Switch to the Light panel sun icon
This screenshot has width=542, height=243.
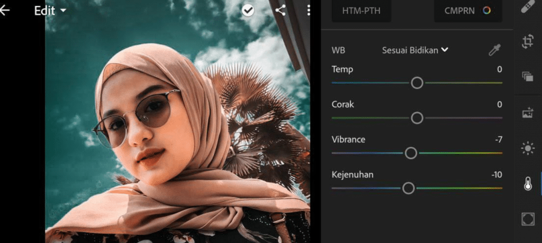tap(528, 149)
